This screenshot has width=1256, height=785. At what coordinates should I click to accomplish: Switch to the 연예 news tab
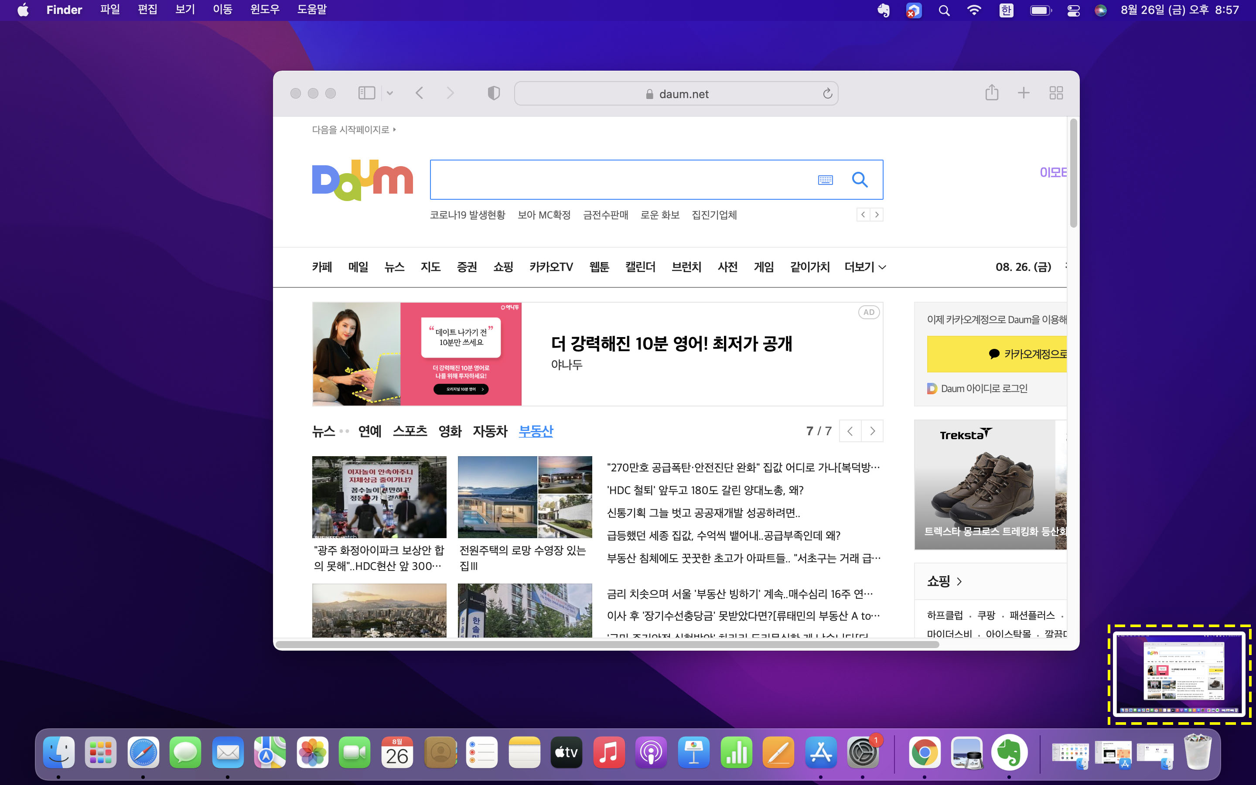(369, 431)
